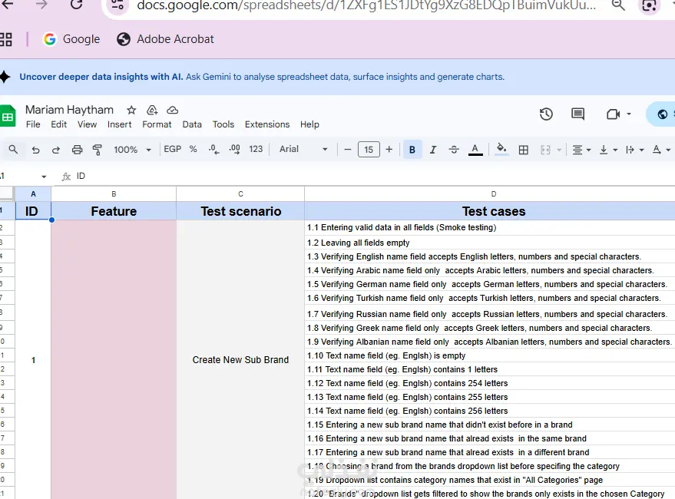675x499 pixels.
Task: Open the browser apps grid icon
Action: [6, 39]
